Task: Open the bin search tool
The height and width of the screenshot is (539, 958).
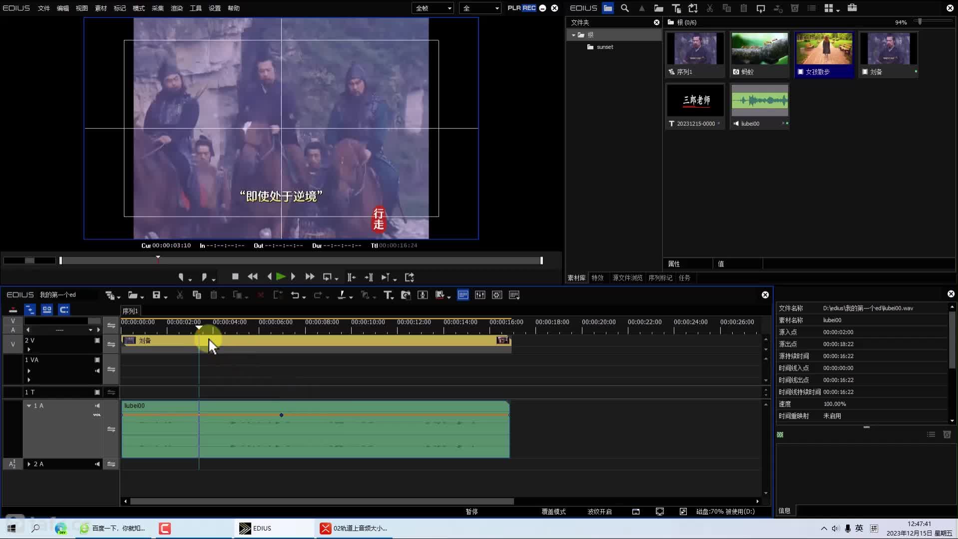Action: coord(624,8)
